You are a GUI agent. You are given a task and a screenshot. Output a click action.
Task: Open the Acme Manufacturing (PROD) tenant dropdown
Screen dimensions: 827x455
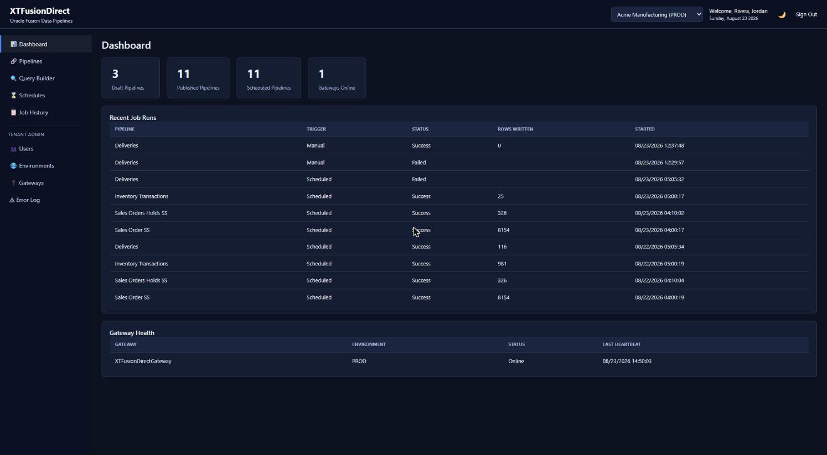coord(657,15)
